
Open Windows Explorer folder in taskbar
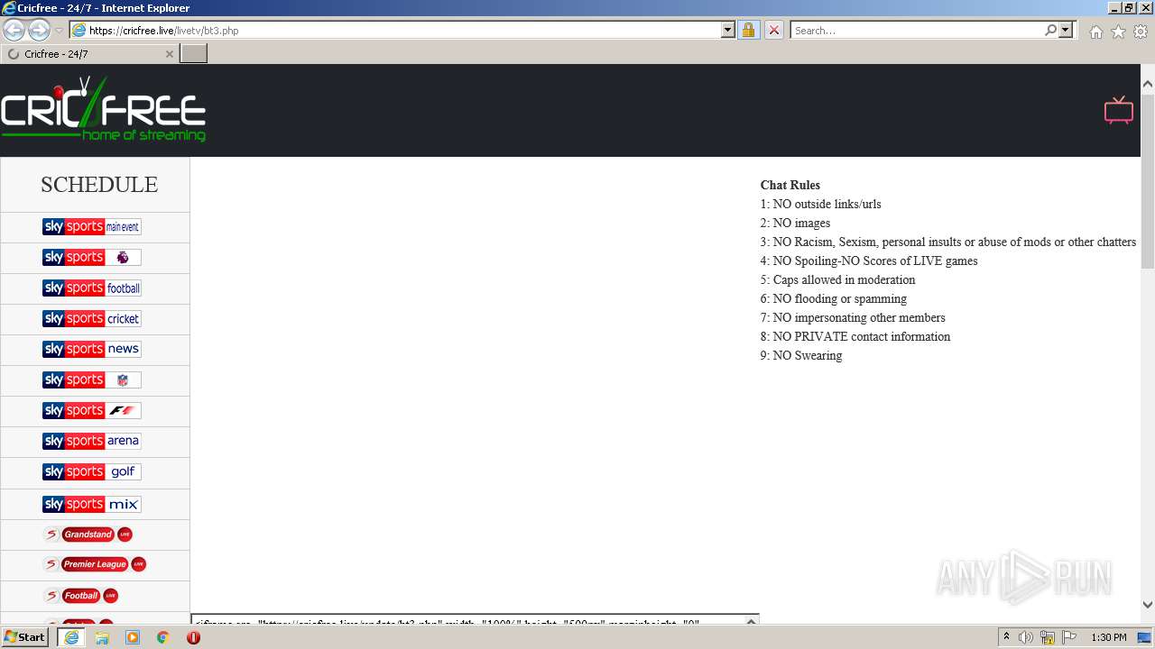tap(102, 637)
